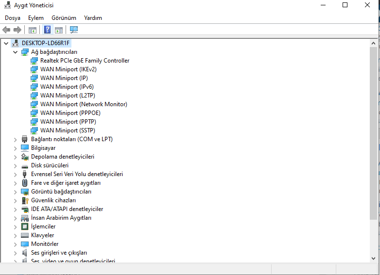Expand the İşlemciler category
The height and width of the screenshot is (275, 380).
coord(15,227)
